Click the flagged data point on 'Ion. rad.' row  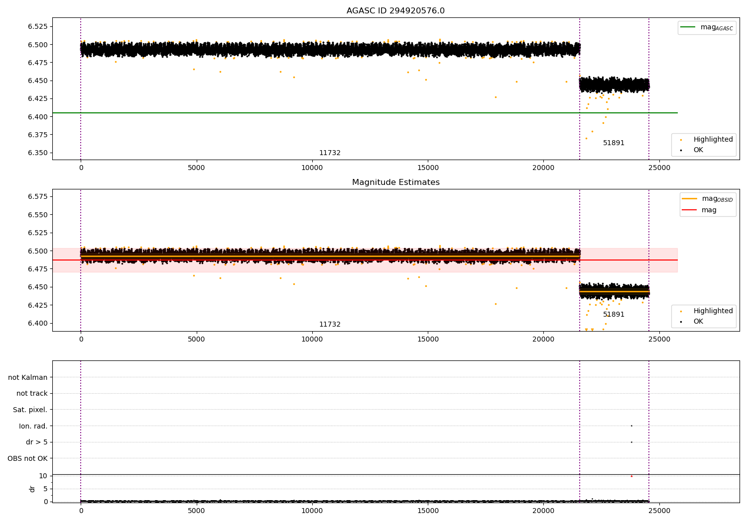point(631,426)
